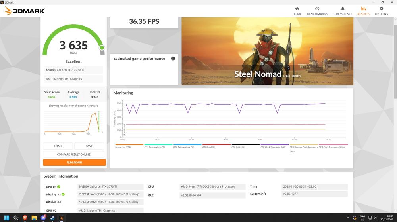Click the NVIDIA GeForce RTX 3070 Ti score card field
This screenshot has width=397, height=222.
tap(73, 70)
